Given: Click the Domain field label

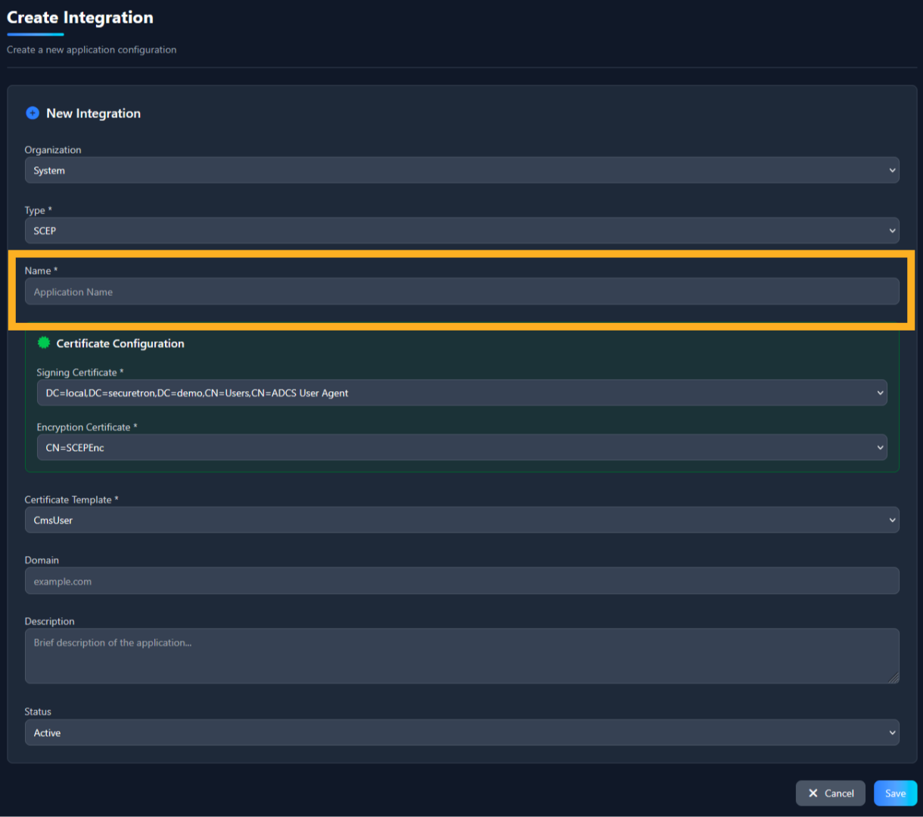Looking at the screenshot, I should (42, 560).
